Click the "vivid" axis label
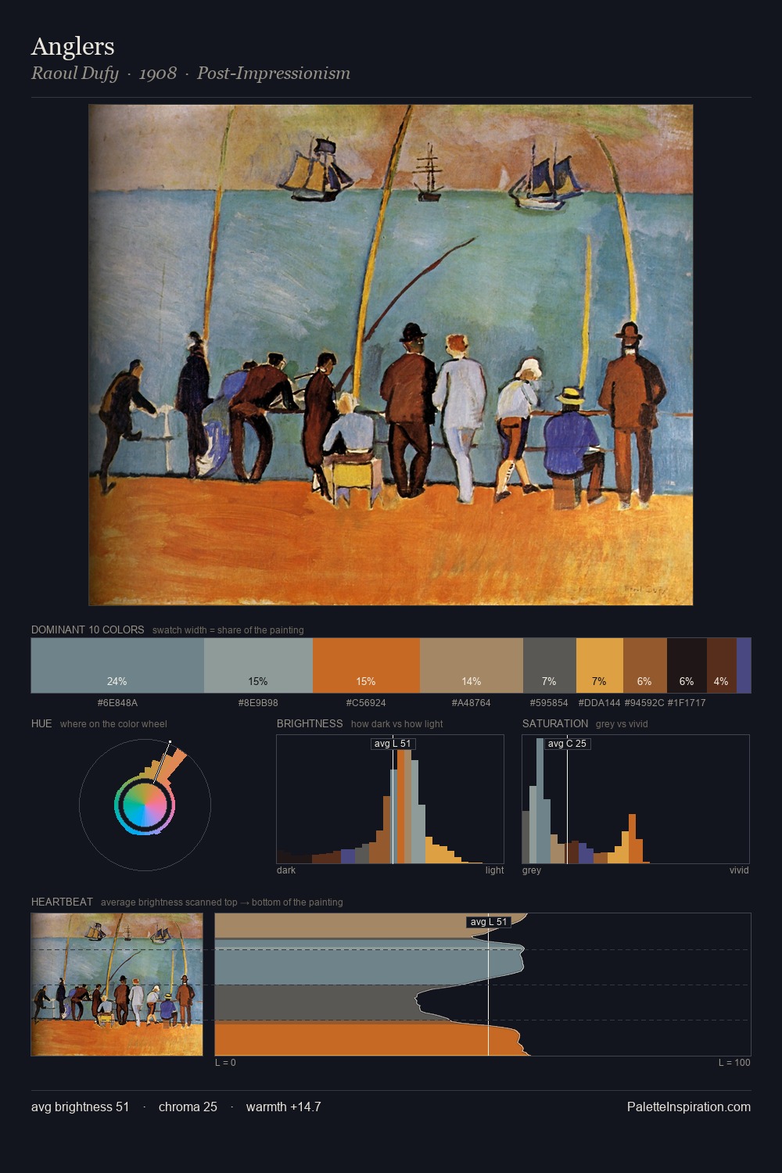 pos(739,870)
